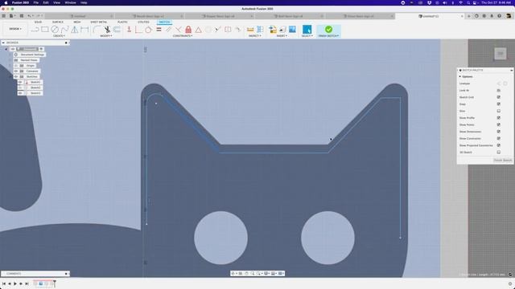
Task: Toggle the Show Profile checkbox
Action: pyautogui.click(x=499, y=118)
